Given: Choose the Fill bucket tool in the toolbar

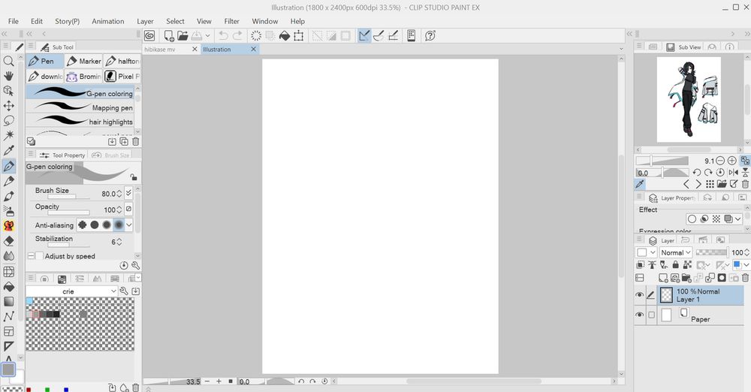Looking at the screenshot, I should (x=9, y=286).
